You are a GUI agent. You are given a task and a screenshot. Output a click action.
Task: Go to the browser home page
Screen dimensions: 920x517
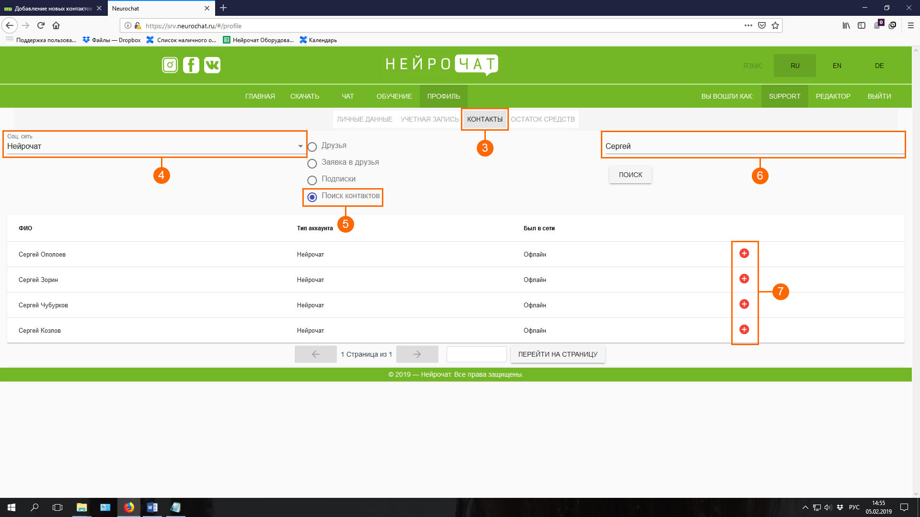pyautogui.click(x=56, y=25)
